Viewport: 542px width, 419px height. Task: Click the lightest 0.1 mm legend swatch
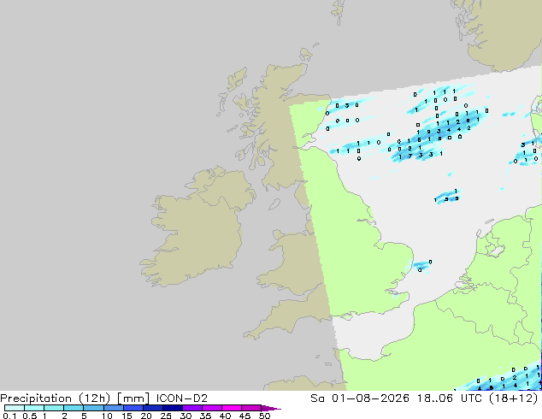tap(15, 408)
